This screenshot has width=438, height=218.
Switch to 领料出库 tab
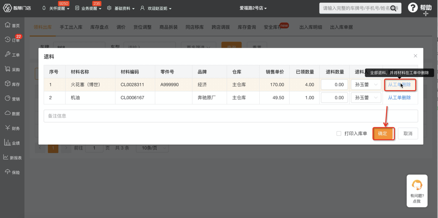[43, 27]
